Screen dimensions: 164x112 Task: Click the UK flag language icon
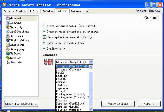point(48,62)
